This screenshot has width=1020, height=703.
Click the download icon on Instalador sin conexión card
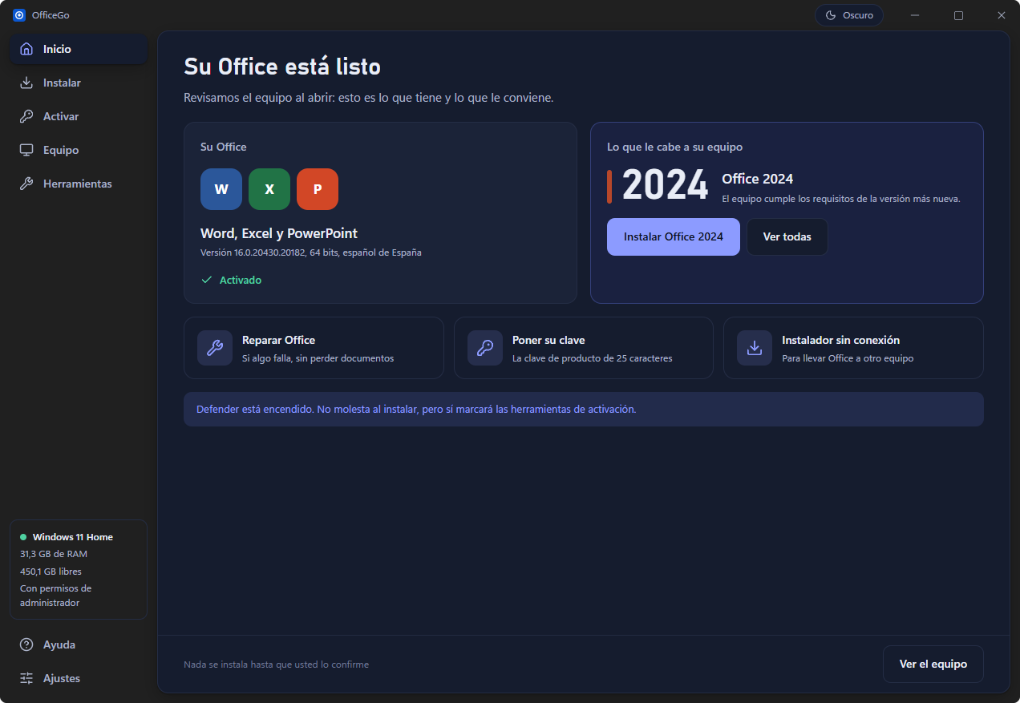point(755,348)
